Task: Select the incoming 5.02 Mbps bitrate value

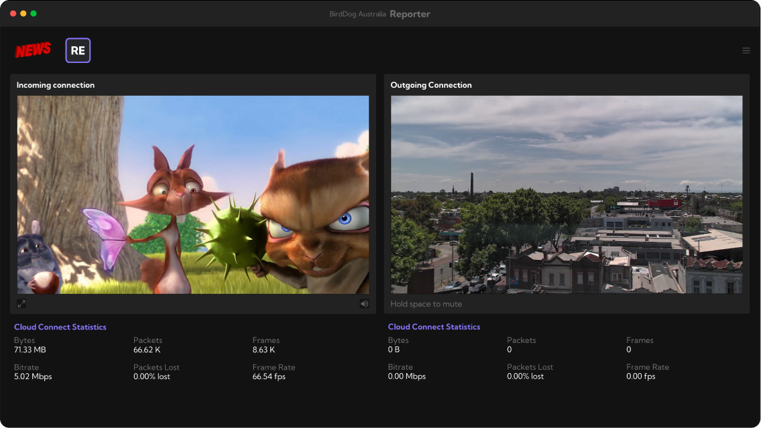Action: 33,376
